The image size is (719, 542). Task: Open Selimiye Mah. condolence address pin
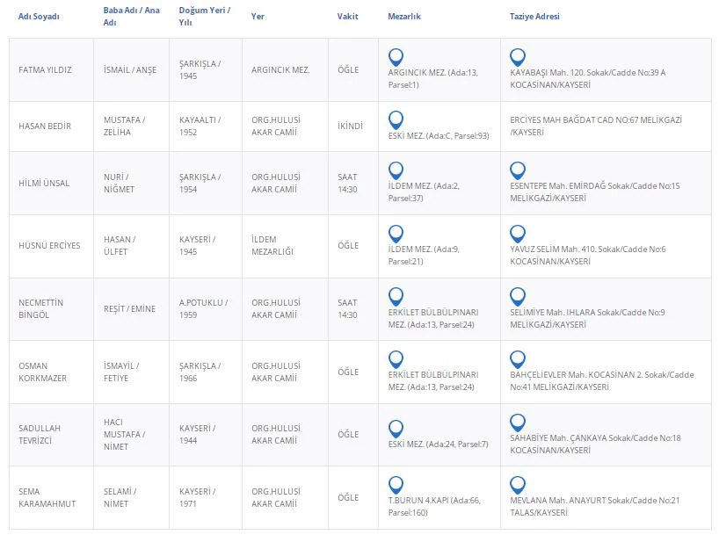(x=518, y=296)
